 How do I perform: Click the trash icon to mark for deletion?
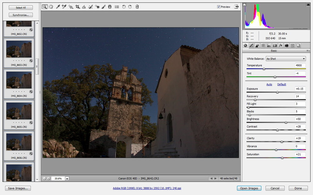[x=137, y=7]
